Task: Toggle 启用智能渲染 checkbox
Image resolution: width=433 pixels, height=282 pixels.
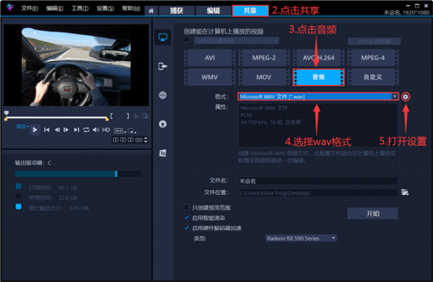Action: pos(187,218)
